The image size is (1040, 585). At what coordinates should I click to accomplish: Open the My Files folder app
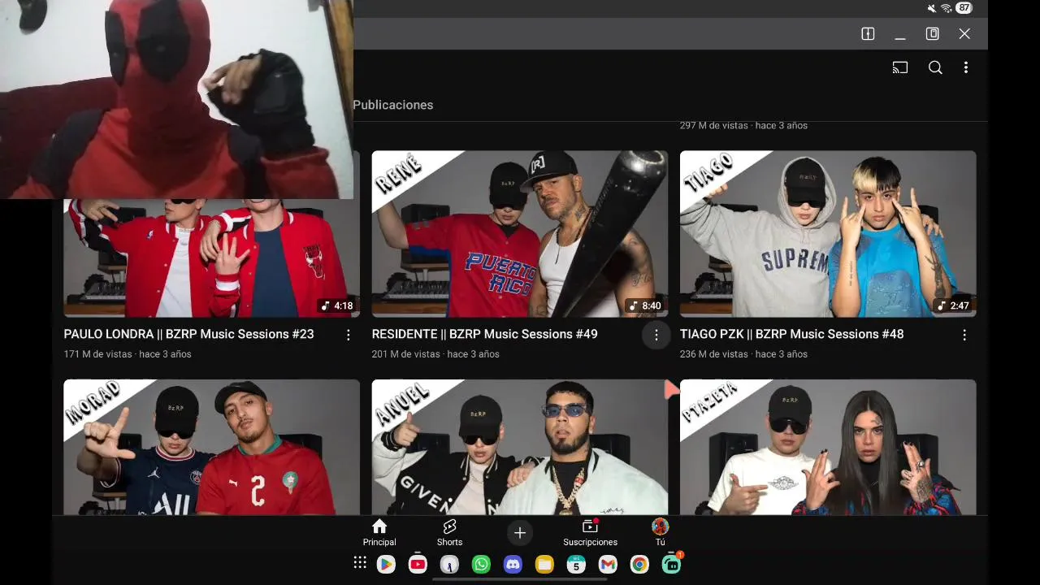[x=544, y=564]
